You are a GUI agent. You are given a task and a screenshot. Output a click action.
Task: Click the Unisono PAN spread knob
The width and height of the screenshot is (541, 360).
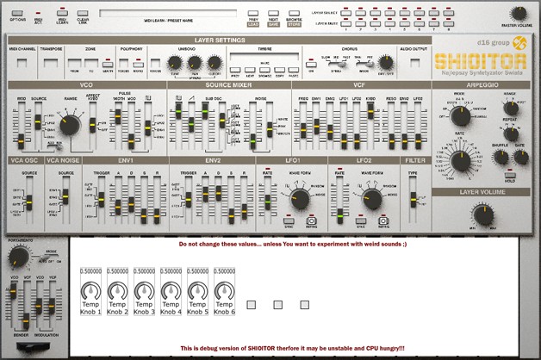tap(195, 63)
